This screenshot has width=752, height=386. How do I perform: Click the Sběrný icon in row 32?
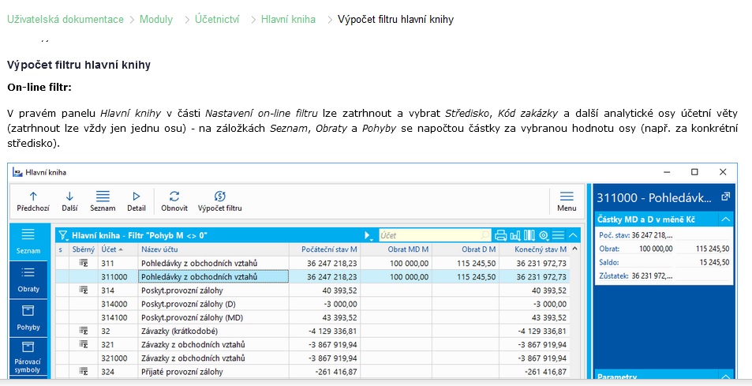(84, 331)
